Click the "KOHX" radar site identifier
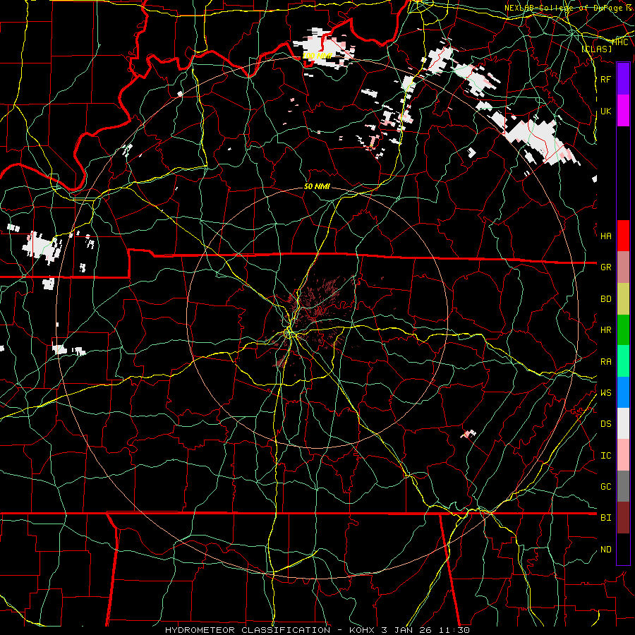The width and height of the screenshot is (635, 635). pyautogui.click(x=363, y=630)
